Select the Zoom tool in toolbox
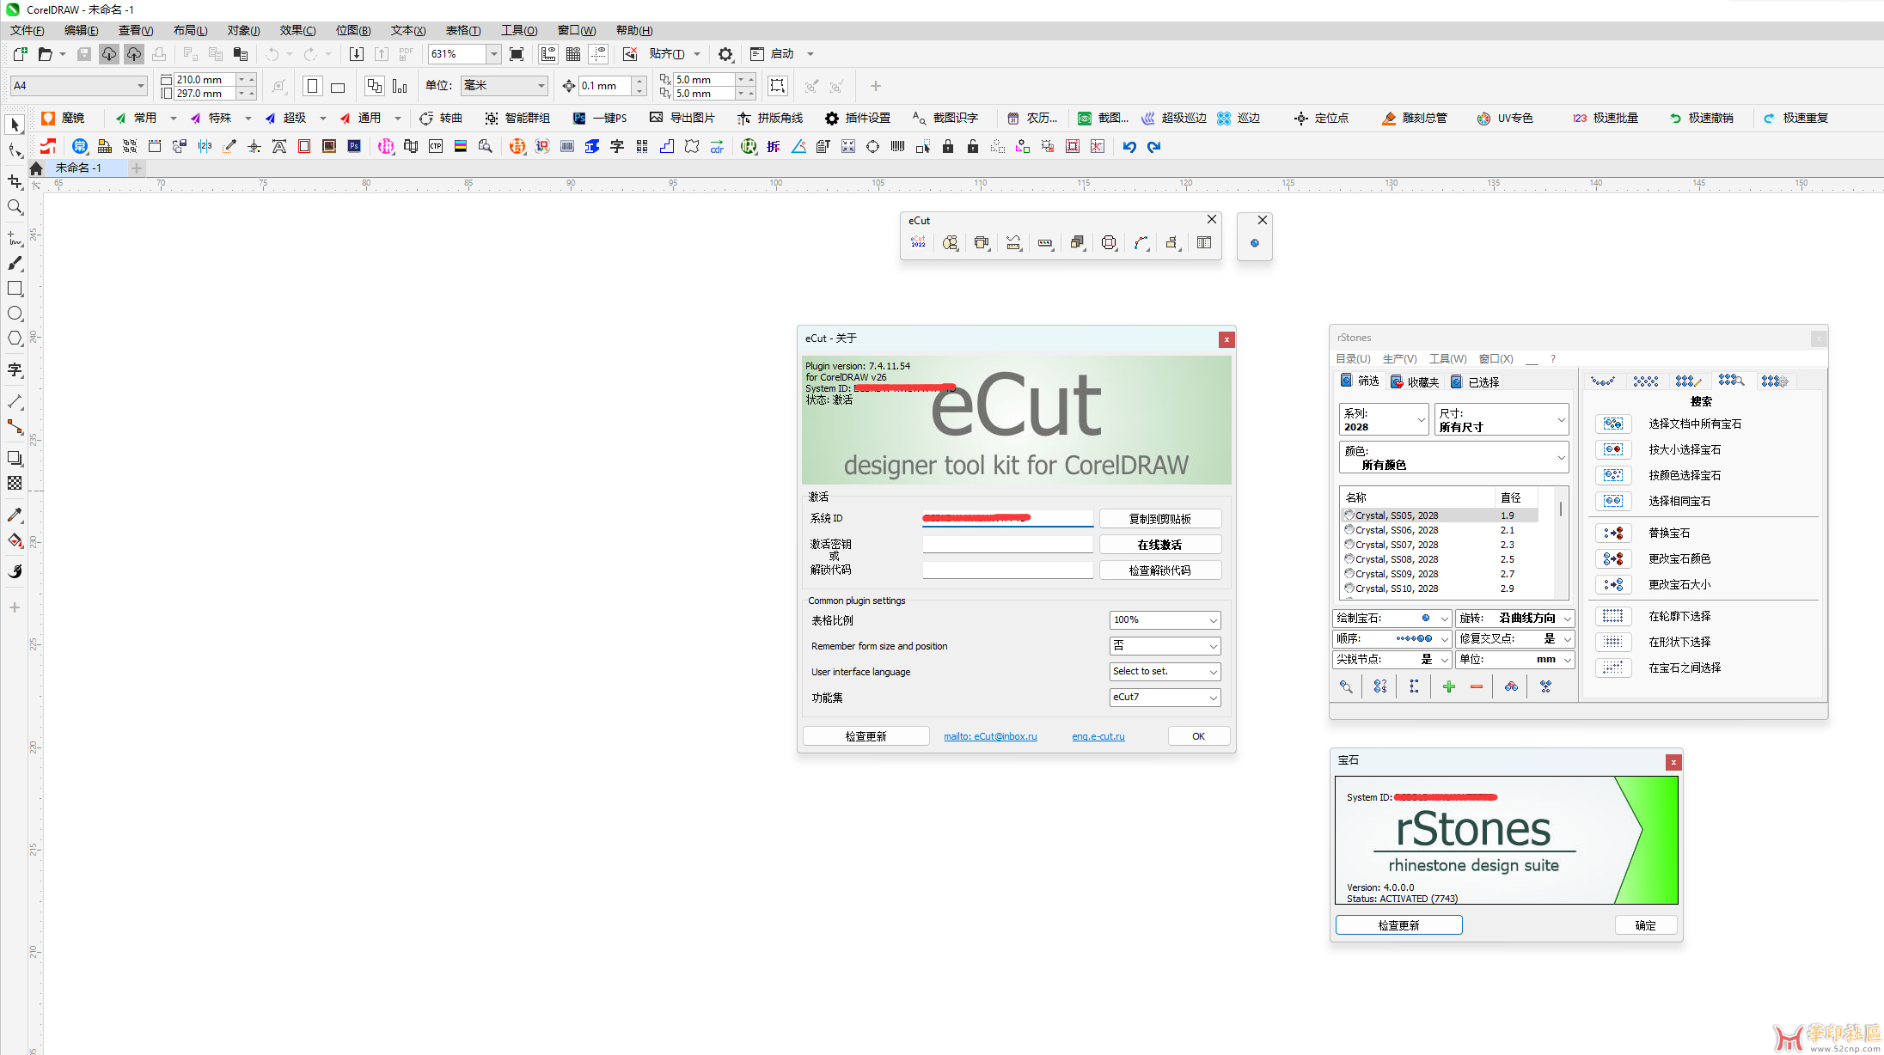This screenshot has width=1884, height=1055. (15, 207)
